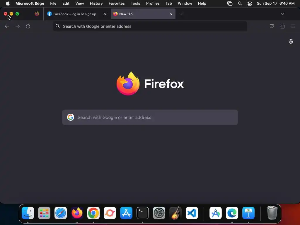Image resolution: width=300 pixels, height=225 pixels.
Task: Click the screen mirroring menu bar icon
Action: 230,4
